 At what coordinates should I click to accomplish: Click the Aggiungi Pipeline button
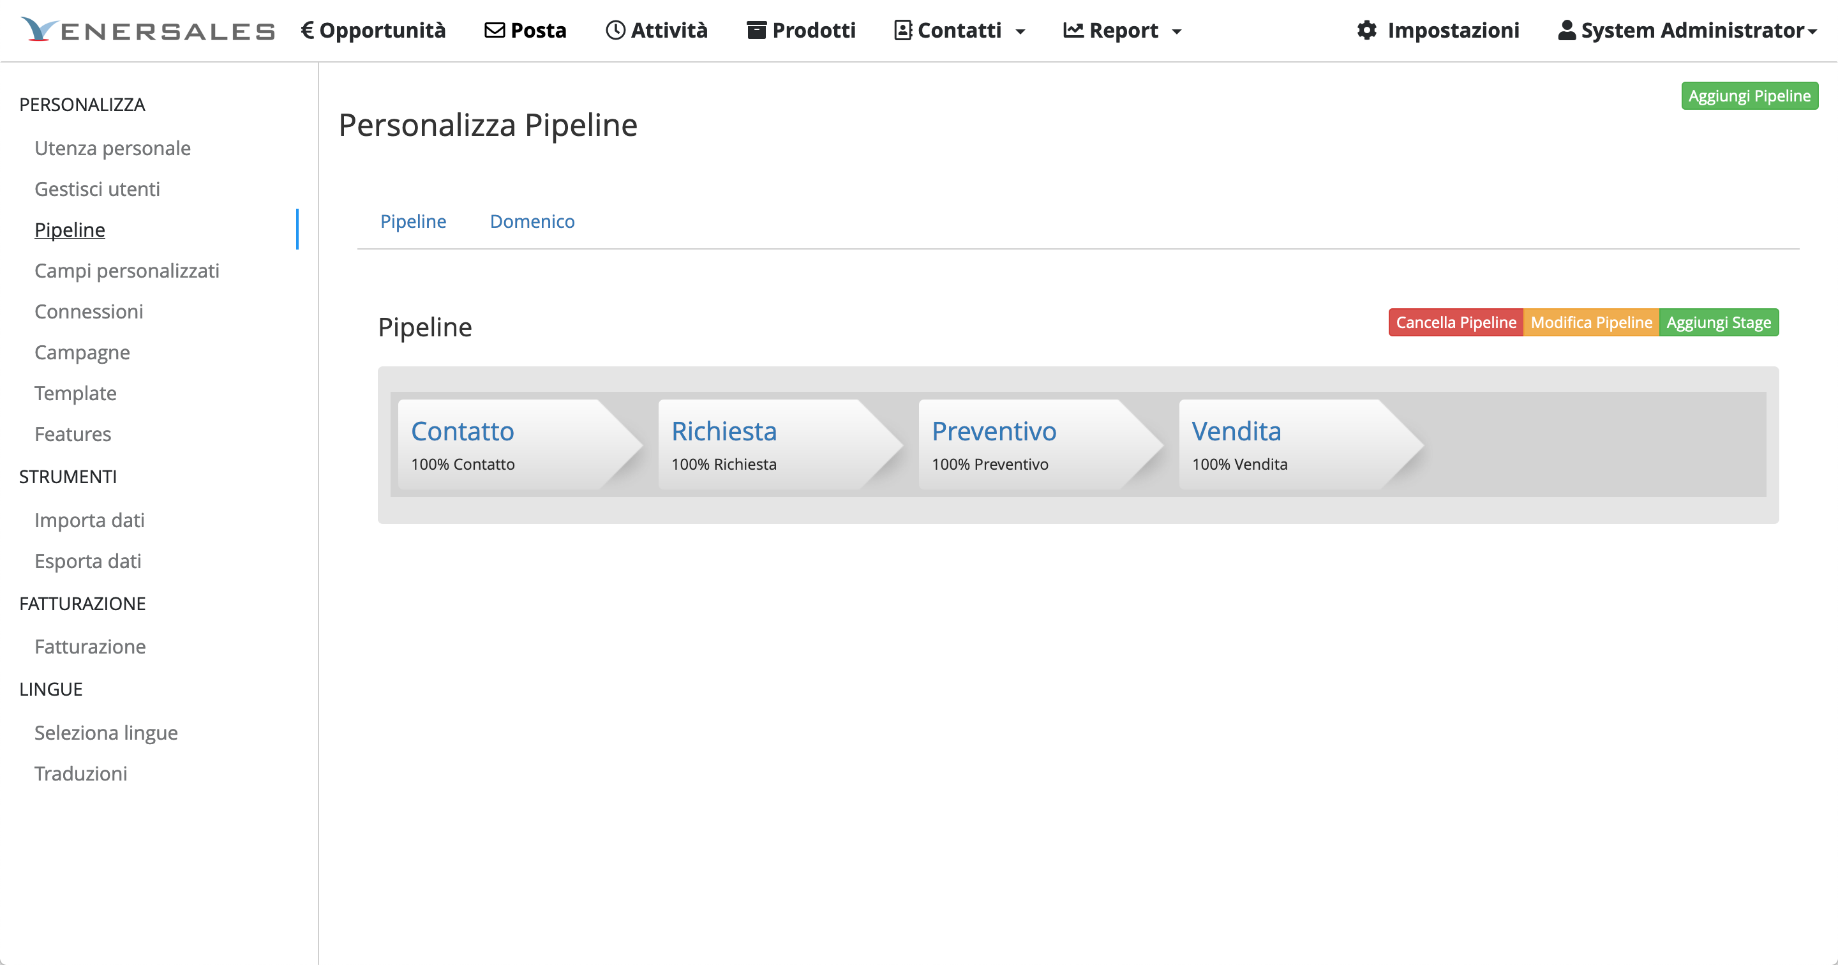point(1749,96)
